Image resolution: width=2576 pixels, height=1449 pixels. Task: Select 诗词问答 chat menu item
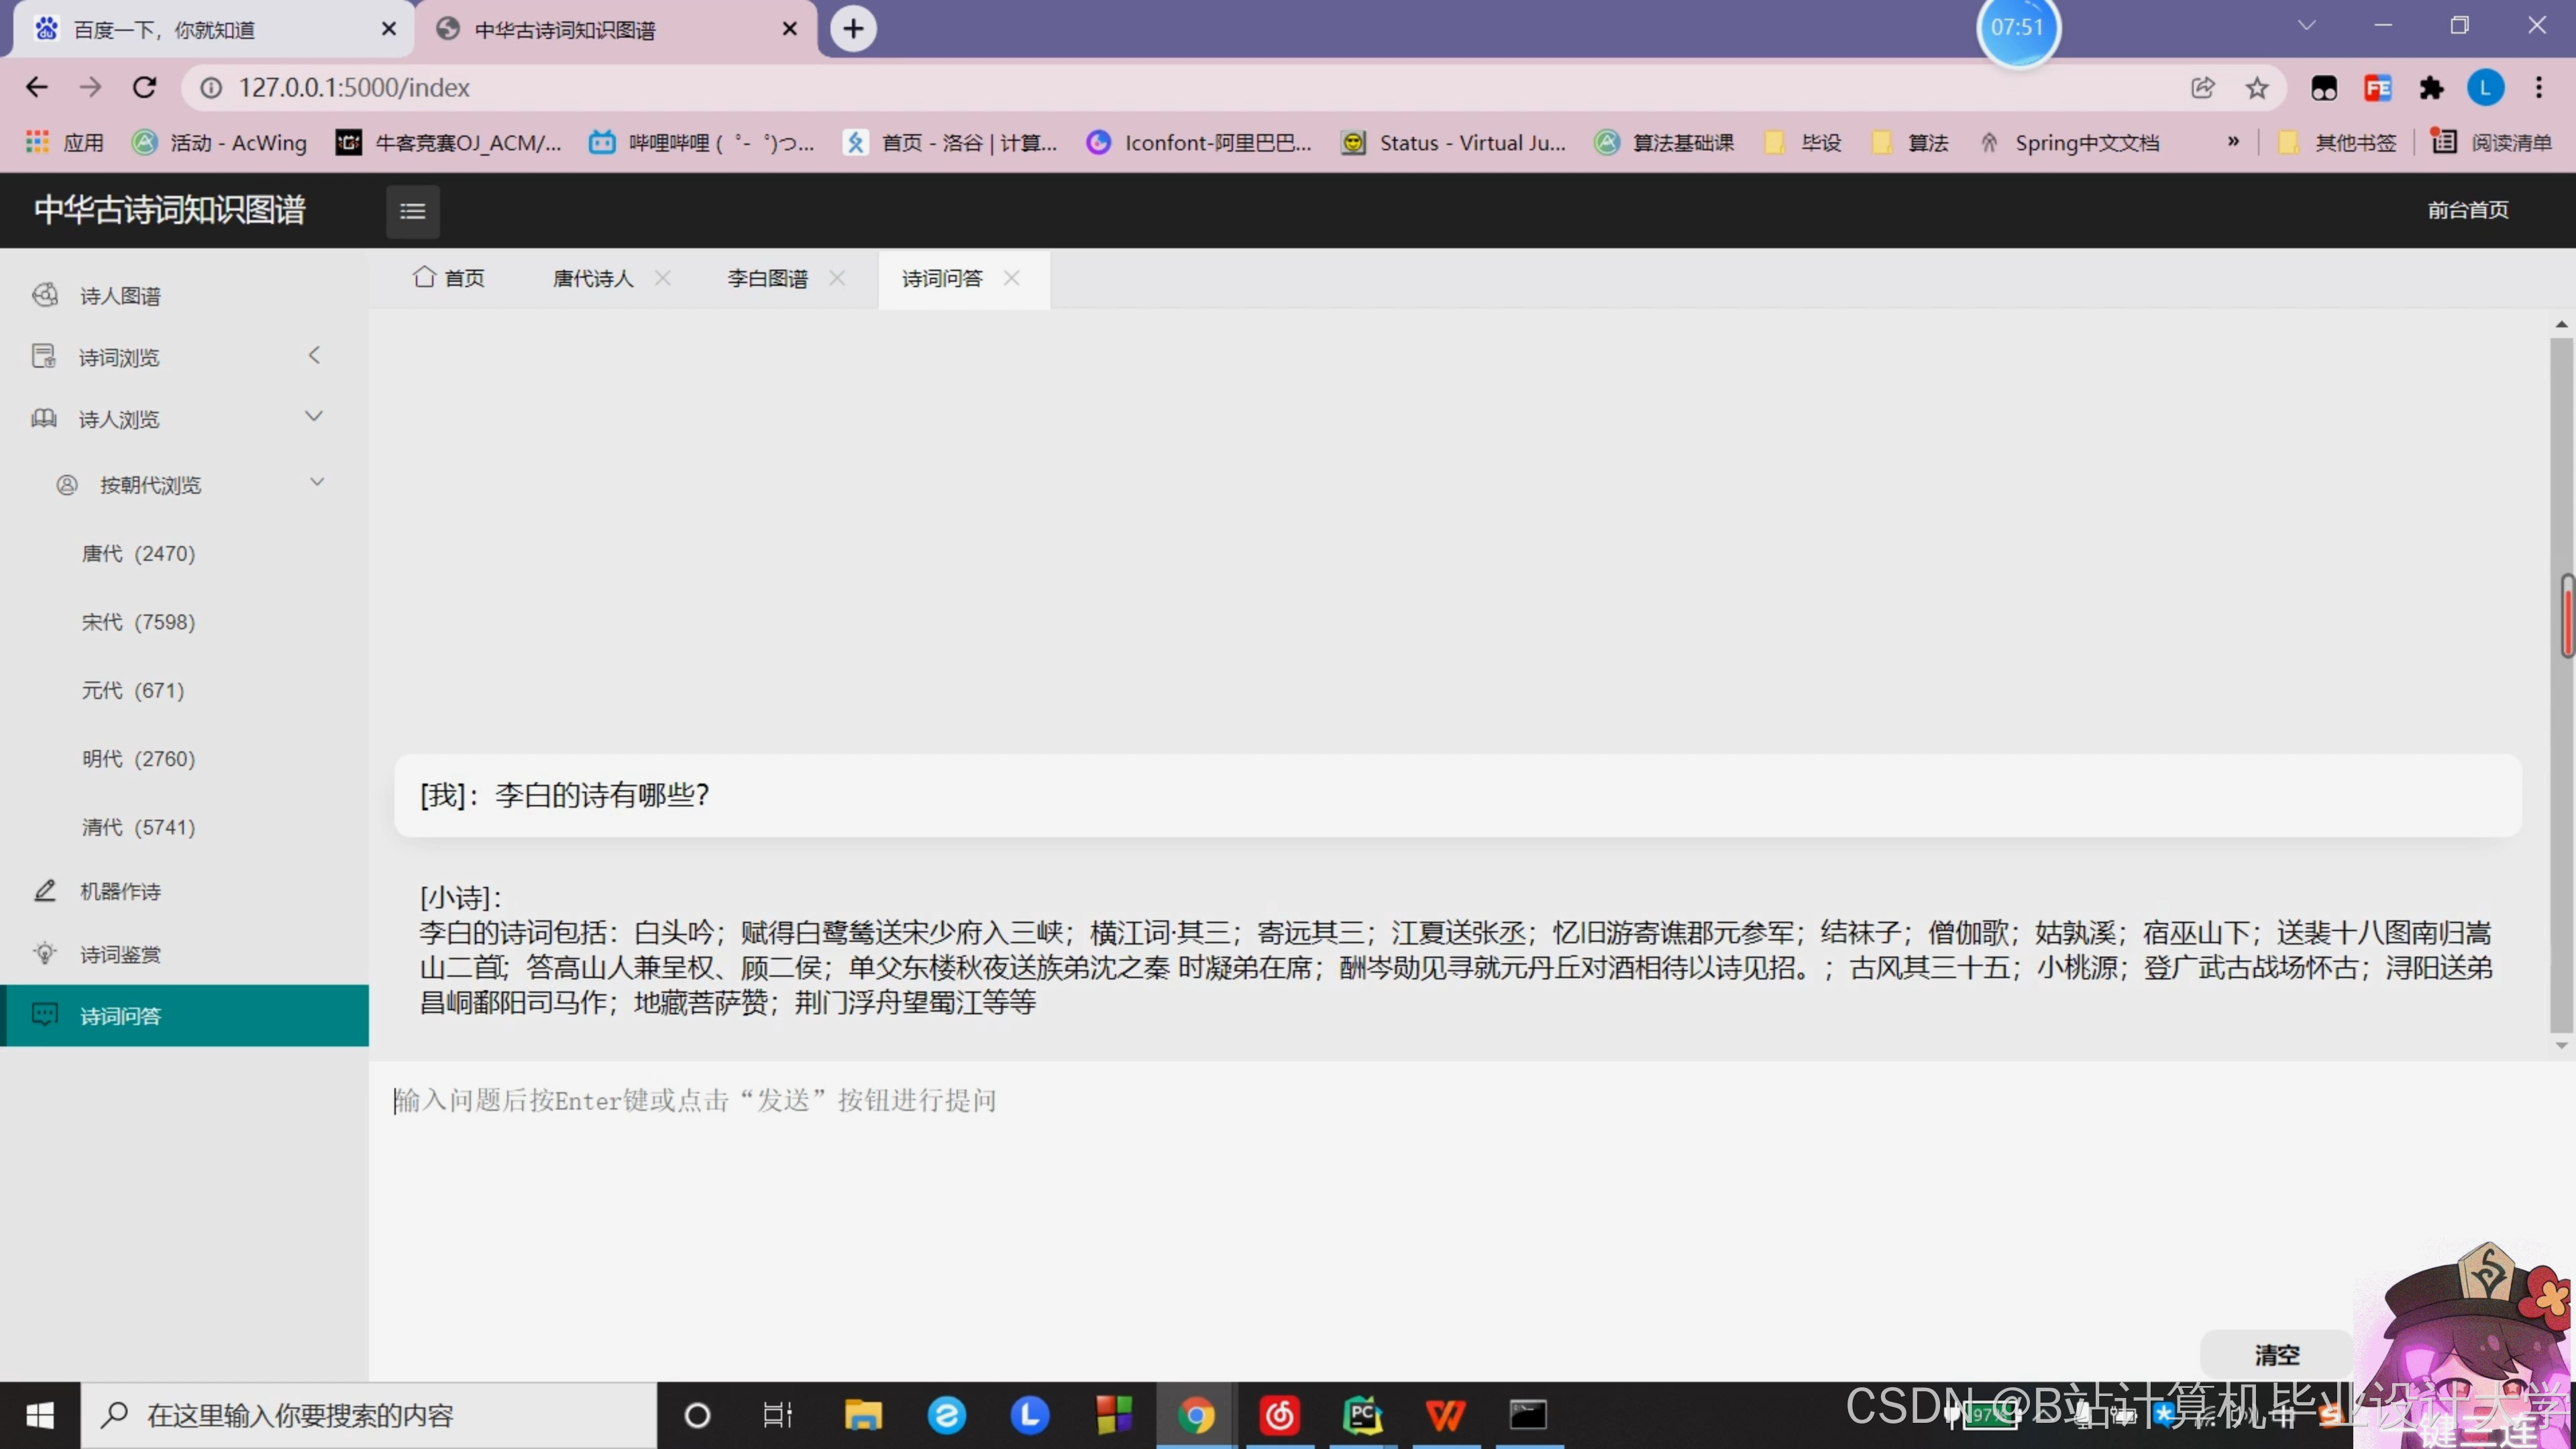120,1016
